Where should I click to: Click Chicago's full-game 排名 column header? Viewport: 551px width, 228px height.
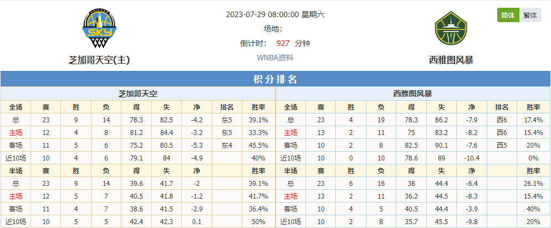click(x=227, y=107)
